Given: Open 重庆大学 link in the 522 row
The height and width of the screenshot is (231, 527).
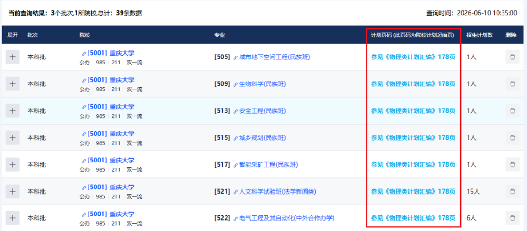Looking at the screenshot, I should (108, 214).
